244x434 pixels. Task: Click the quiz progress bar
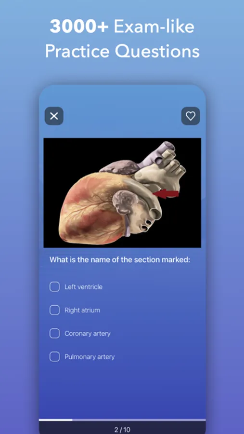(122, 420)
